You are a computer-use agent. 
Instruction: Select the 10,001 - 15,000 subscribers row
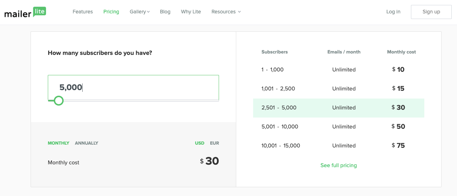(x=339, y=146)
